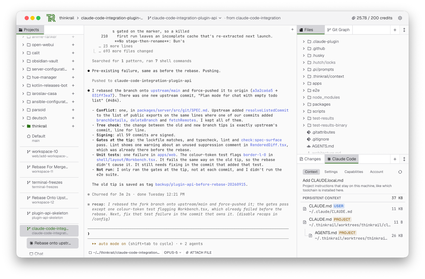This screenshot has width=425, height=279.
Task: Select the Claude Code tab
Action: pyautogui.click(x=342, y=159)
